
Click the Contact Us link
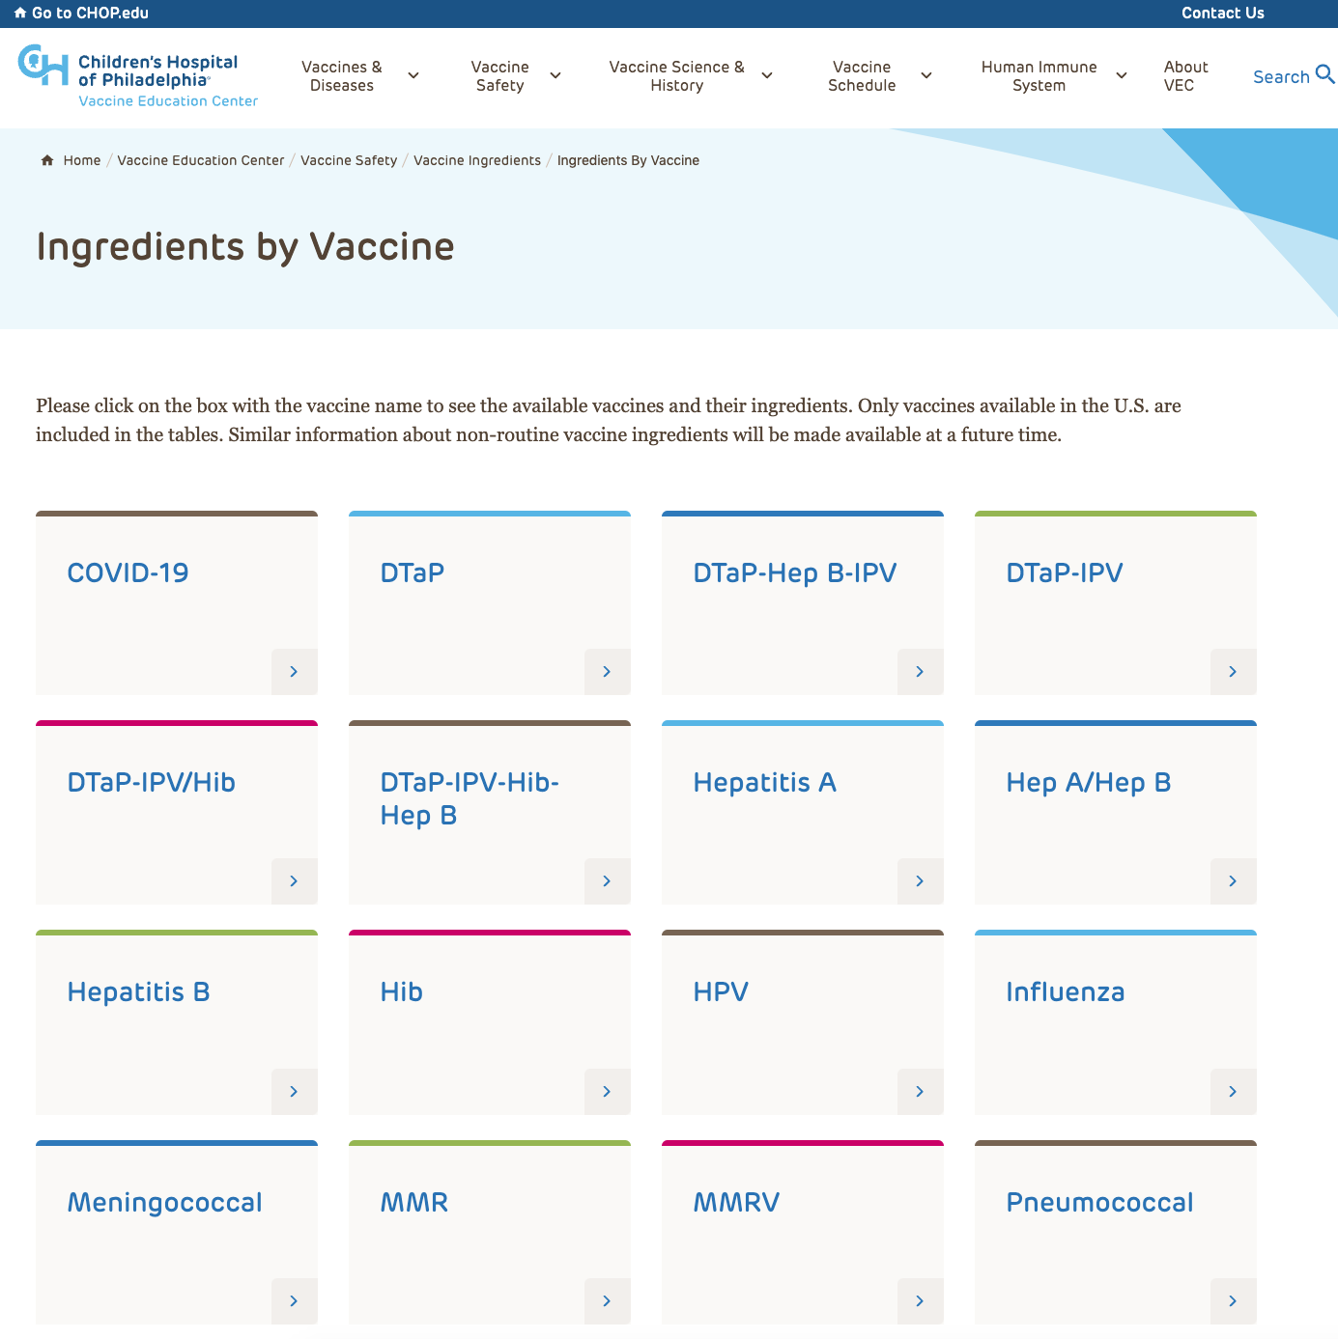coord(1223,13)
